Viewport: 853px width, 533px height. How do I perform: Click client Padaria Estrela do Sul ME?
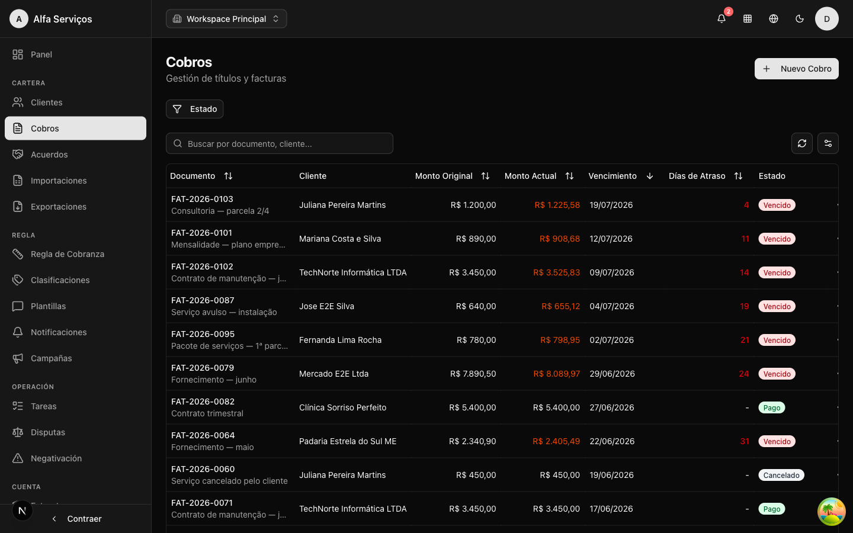point(348,441)
